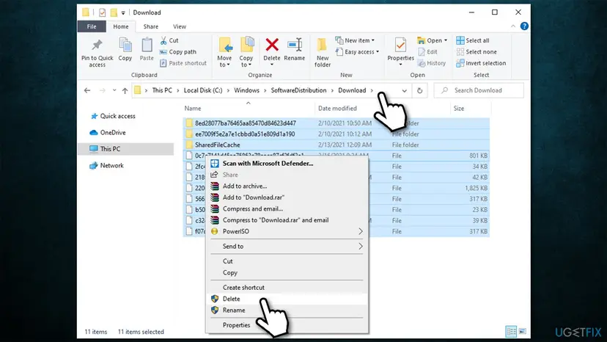Click Select all in ribbon

click(473, 40)
